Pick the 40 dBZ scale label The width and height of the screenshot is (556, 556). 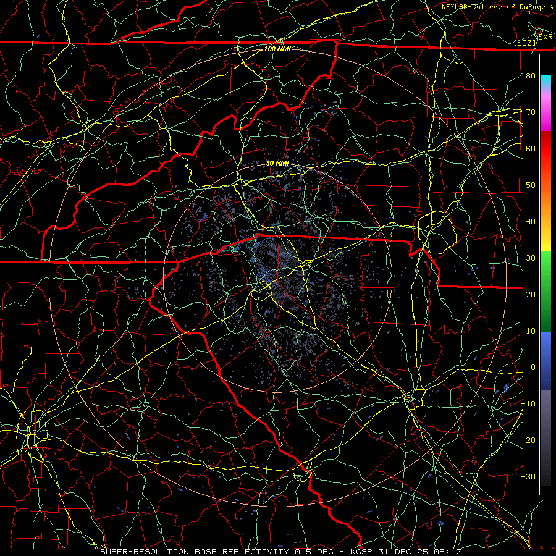(531, 221)
